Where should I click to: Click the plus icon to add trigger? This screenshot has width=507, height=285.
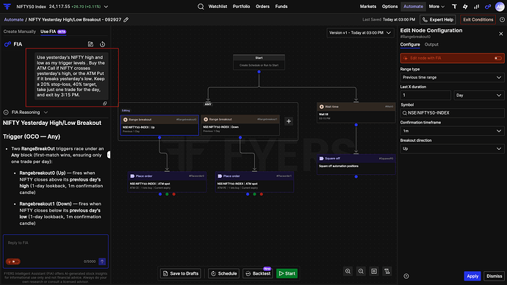pyautogui.click(x=289, y=121)
